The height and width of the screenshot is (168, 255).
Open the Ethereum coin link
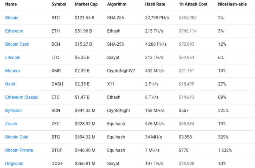(14, 31)
